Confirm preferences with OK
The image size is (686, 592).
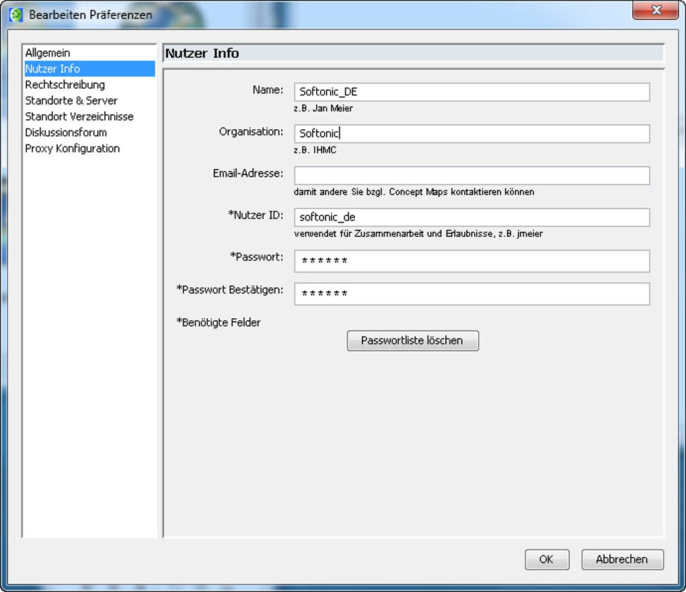click(x=547, y=559)
